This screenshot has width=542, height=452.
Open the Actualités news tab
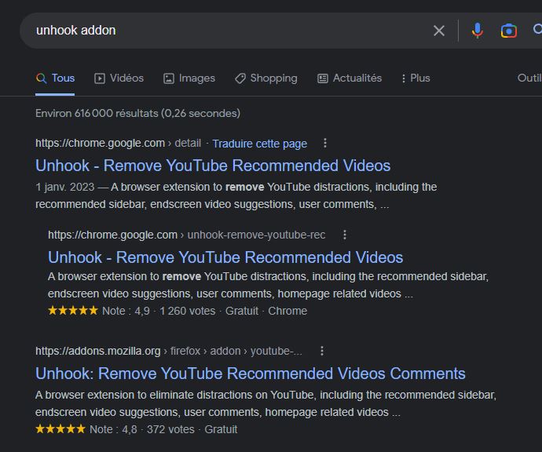point(350,78)
